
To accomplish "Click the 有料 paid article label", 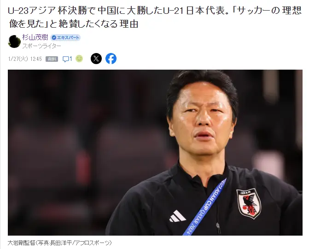I will 52,59.
